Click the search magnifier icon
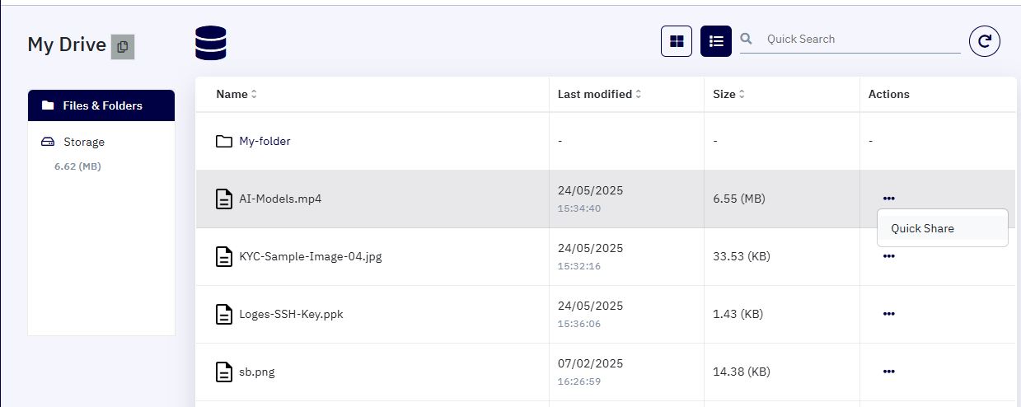The image size is (1021, 407). [747, 39]
